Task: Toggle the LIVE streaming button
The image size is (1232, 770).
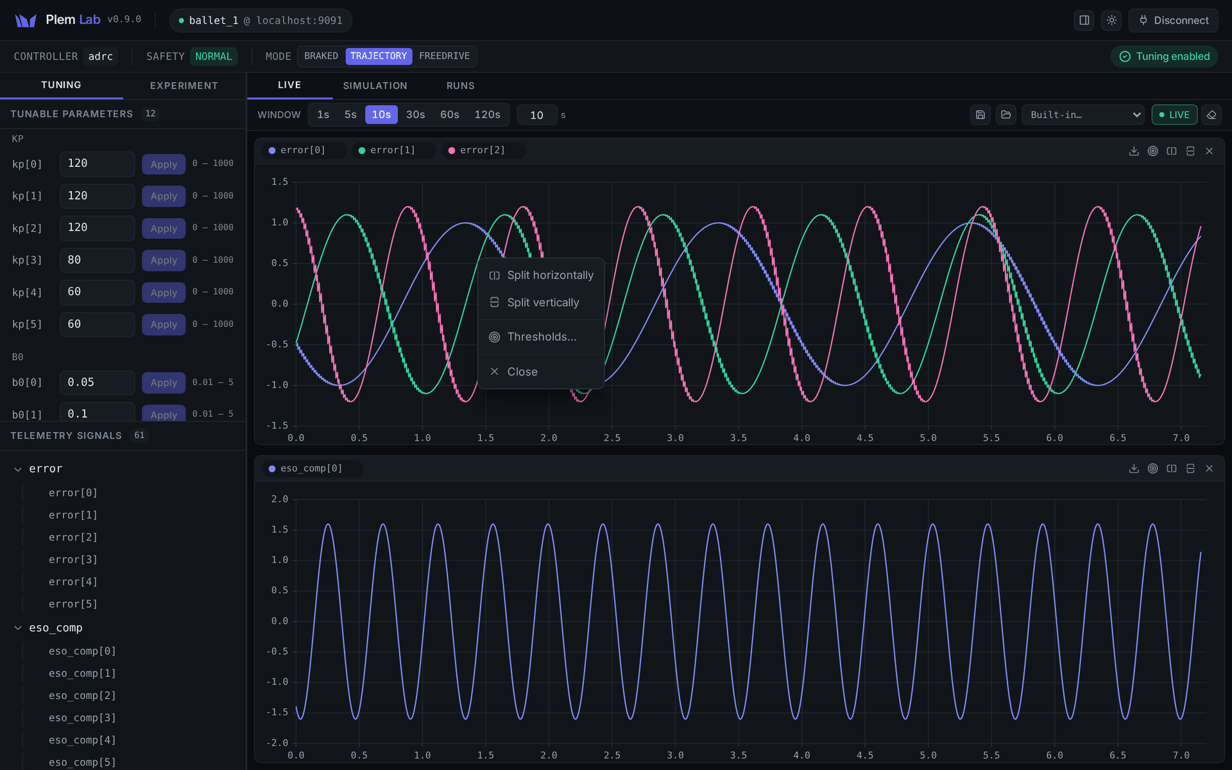Action: [1174, 115]
